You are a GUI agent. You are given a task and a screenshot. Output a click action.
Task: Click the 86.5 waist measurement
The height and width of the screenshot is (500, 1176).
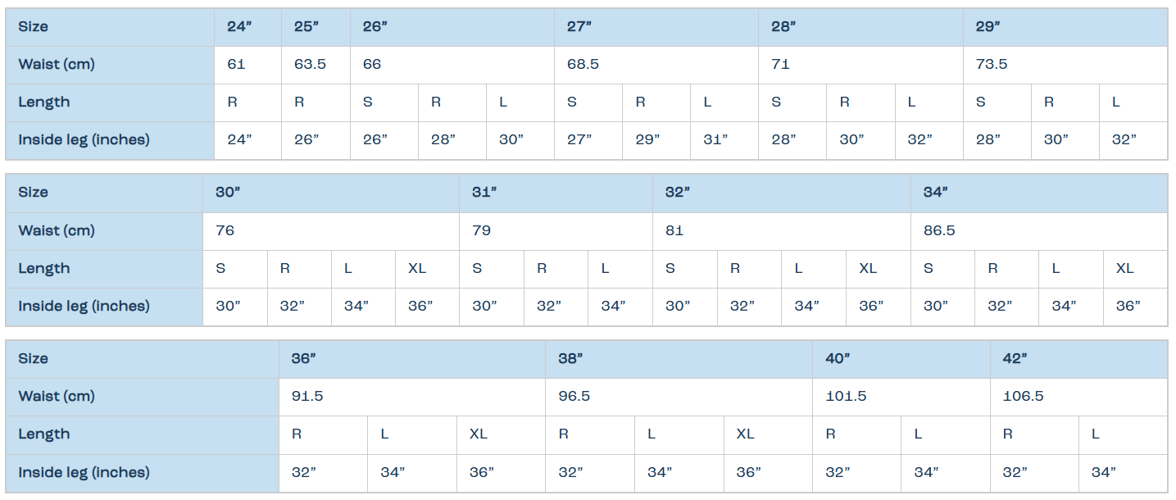click(x=939, y=230)
